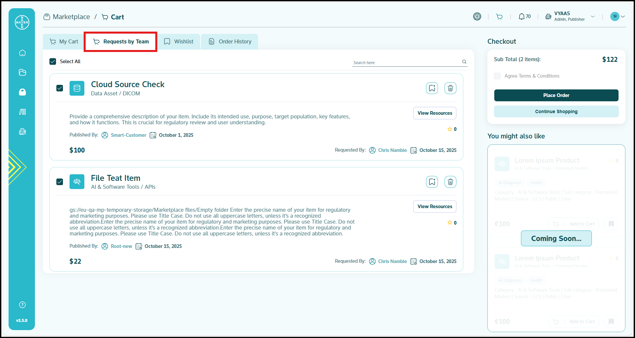
Task: Open the cart icon in top header
Action: pos(500,17)
